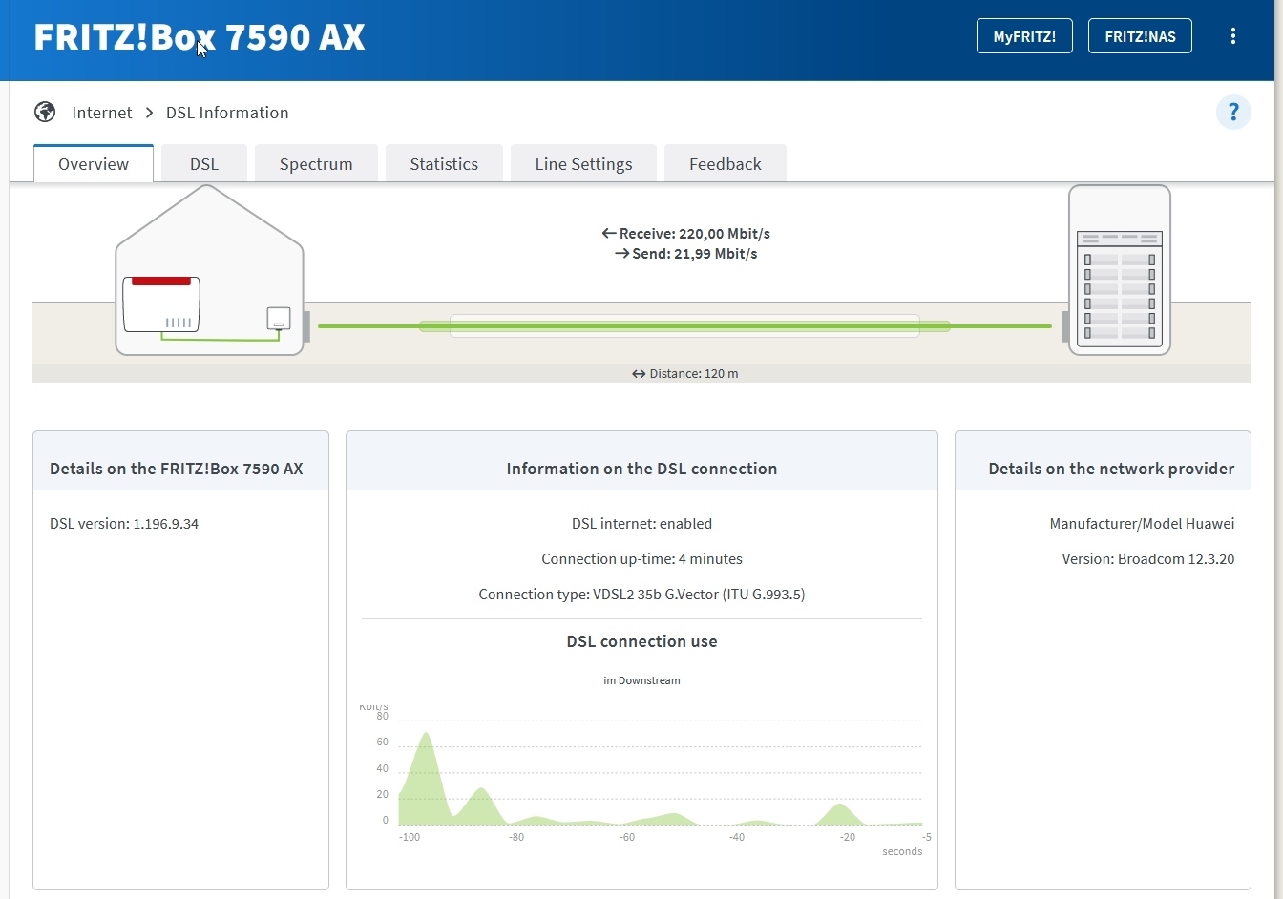Click Details on the network provider heading
The height and width of the screenshot is (899, 1283).
1111,469
